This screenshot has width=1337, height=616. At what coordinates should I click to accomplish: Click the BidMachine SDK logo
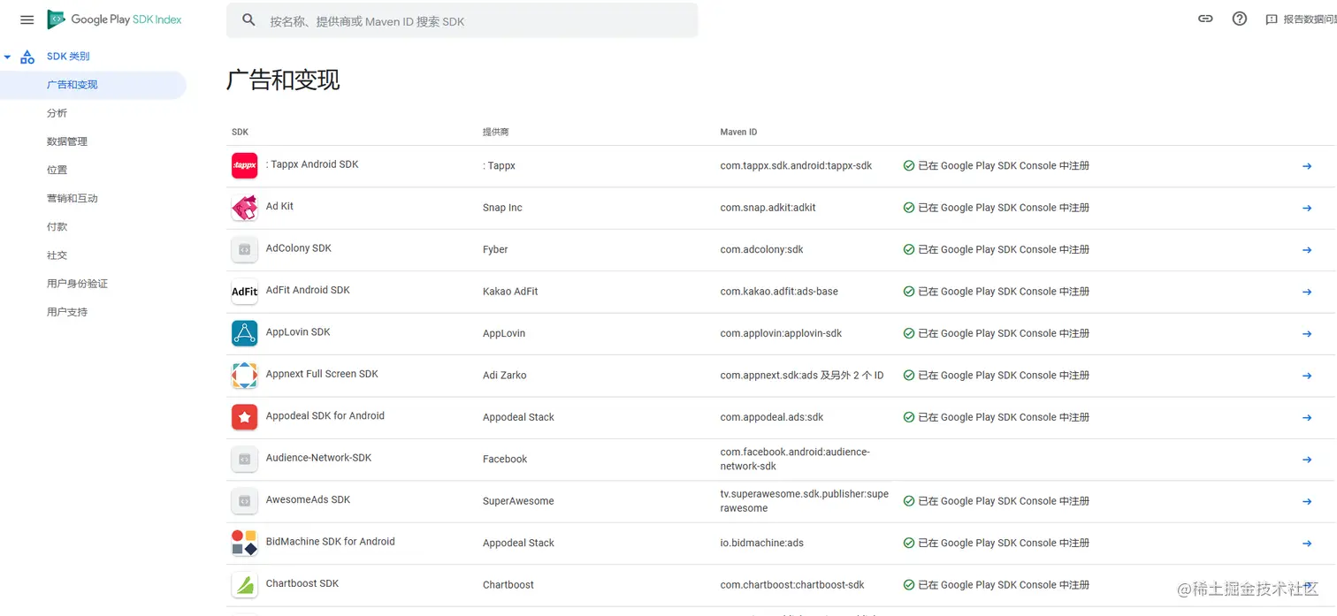point(244,543)
